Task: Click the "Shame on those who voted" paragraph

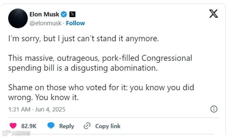Action: coord(101,93)
